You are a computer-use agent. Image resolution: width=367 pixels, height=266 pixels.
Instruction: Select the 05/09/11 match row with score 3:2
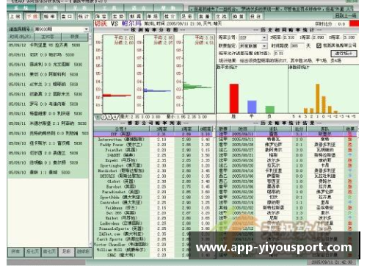[48, 94]
